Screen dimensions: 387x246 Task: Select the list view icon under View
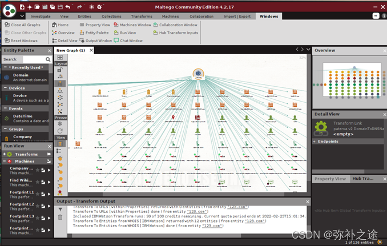pos(59,151)
